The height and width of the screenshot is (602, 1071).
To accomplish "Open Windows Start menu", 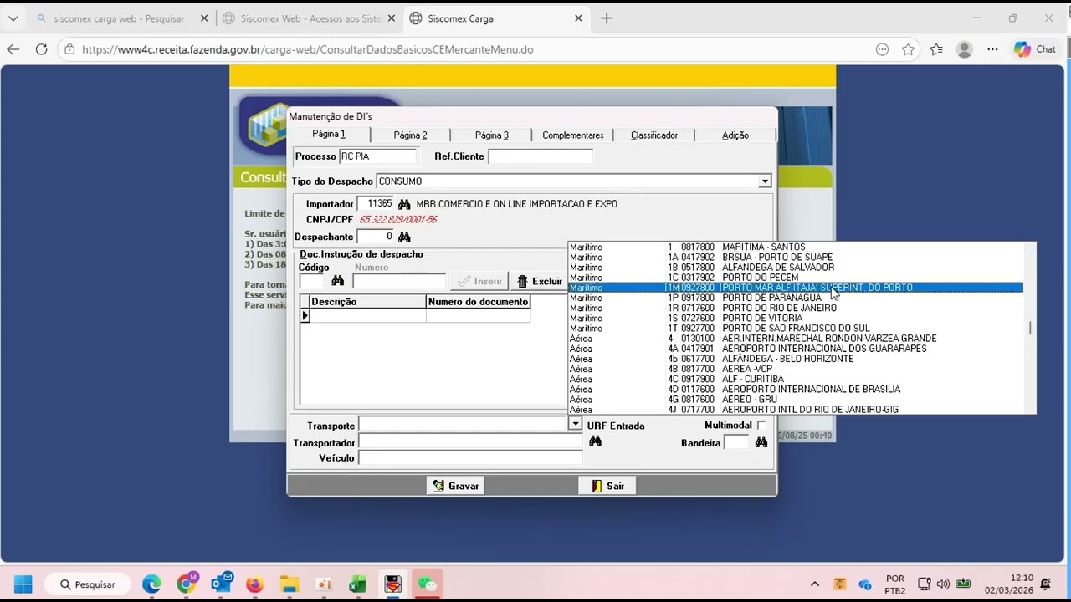I will (x=23, y=584).
